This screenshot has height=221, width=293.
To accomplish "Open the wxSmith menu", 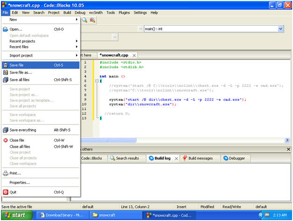I will click(96, 13).
